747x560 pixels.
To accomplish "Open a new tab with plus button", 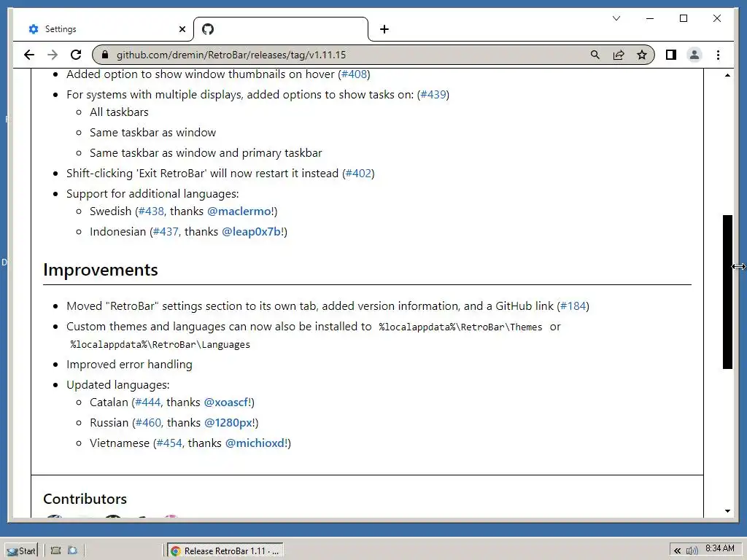I will click(x=384, y=29).
